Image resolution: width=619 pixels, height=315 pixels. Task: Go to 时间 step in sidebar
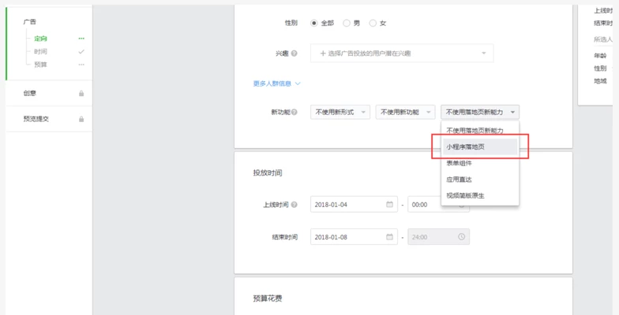coord(40,51)
